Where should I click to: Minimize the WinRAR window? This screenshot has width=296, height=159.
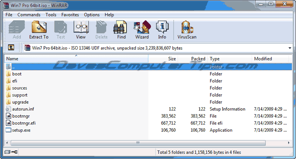point(261,4)
